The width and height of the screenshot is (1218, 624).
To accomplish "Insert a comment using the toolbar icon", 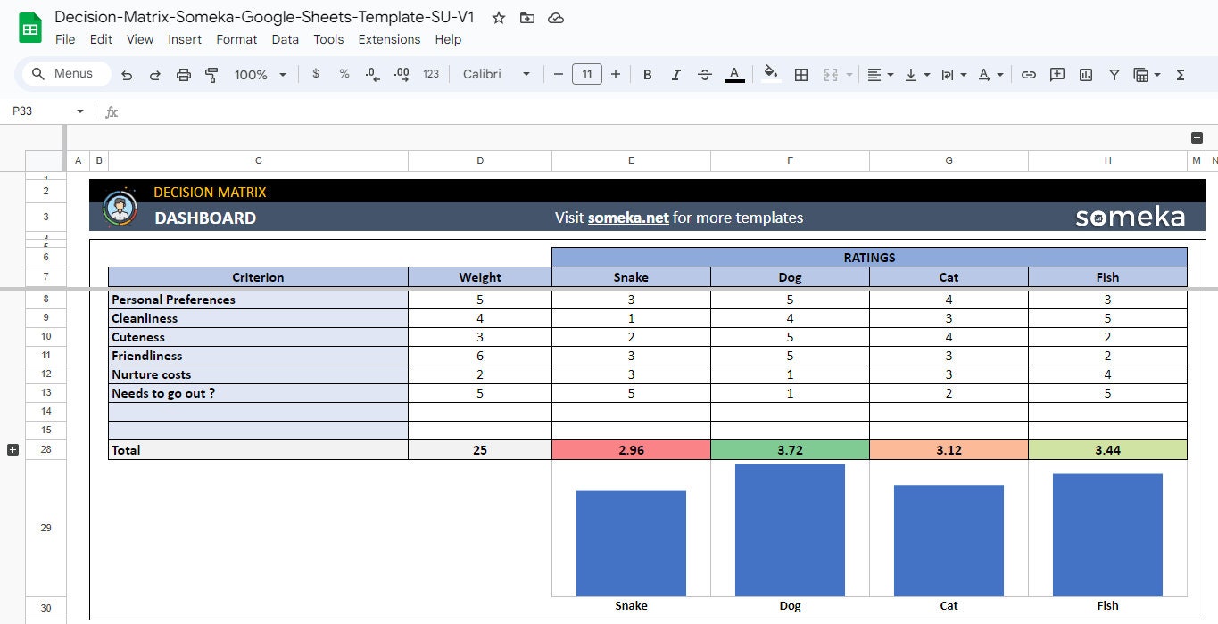I will point(1056,74).
